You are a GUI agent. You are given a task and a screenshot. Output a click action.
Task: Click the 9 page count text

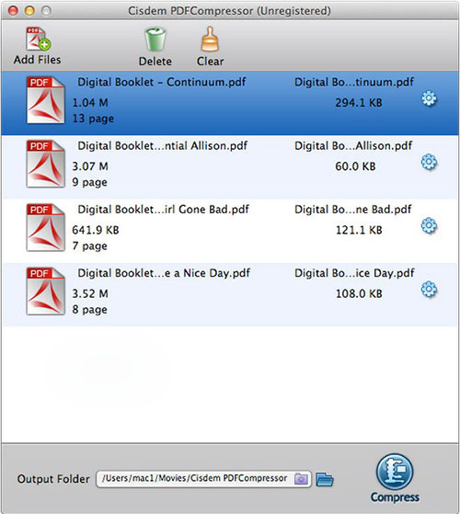point(89,182)
